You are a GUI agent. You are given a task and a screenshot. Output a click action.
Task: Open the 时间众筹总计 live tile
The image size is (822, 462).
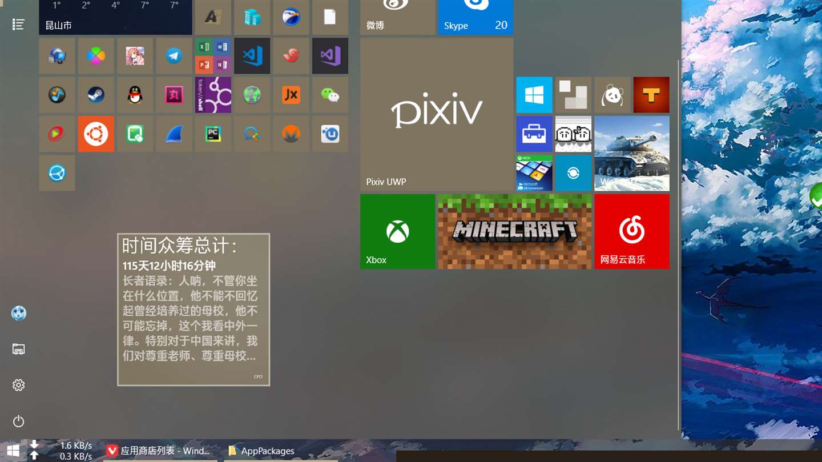194,310
